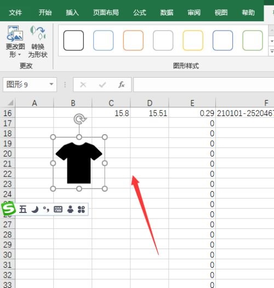Viewport: 274px width, 288px height.
Task: Click top-left resize handle of T-shirt graphic
Action: (53, 137)
